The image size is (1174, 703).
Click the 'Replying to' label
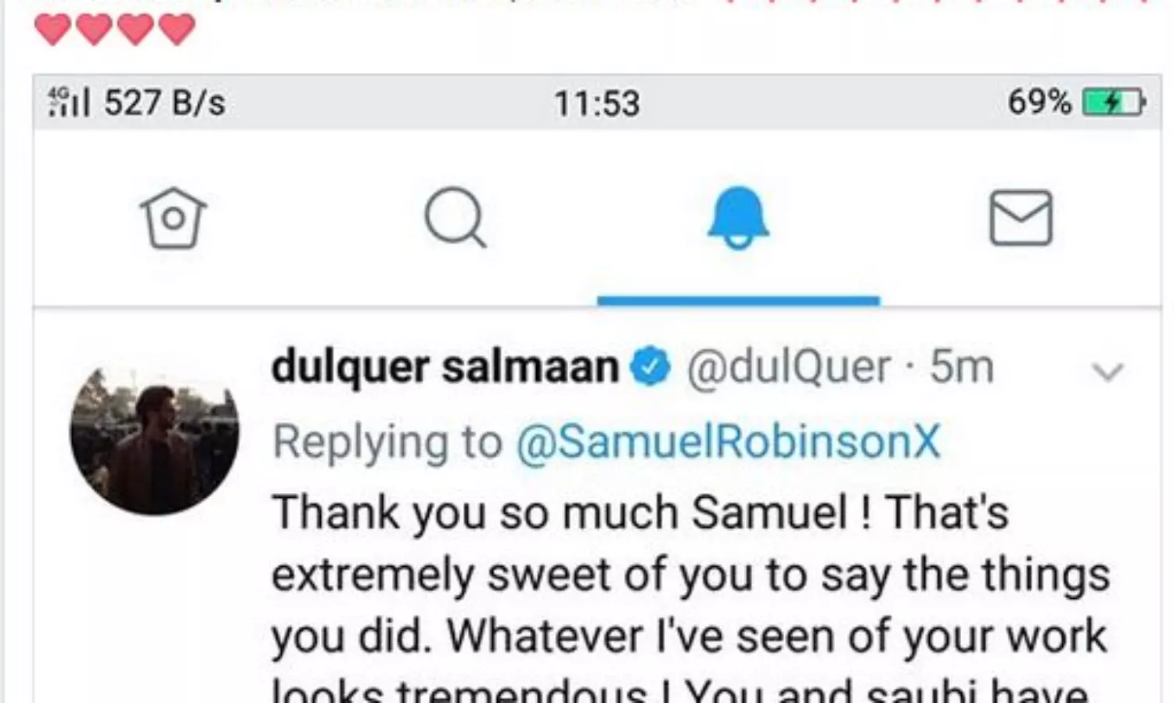[x=387, y=442]
